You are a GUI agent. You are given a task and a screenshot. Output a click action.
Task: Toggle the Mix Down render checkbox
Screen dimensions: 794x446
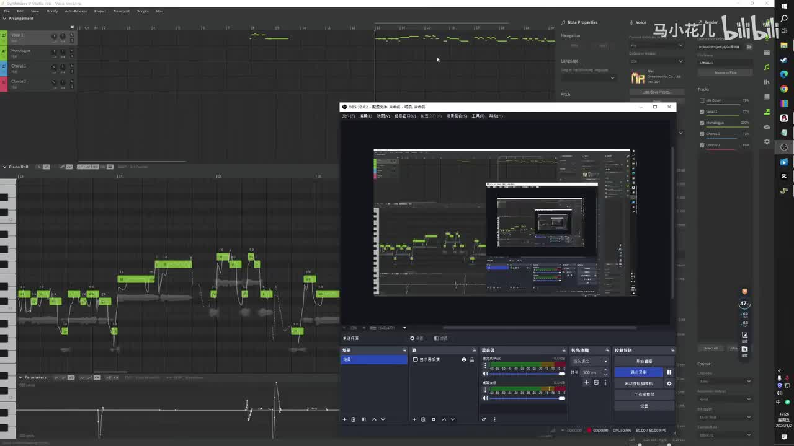click(x=702, y=100)
